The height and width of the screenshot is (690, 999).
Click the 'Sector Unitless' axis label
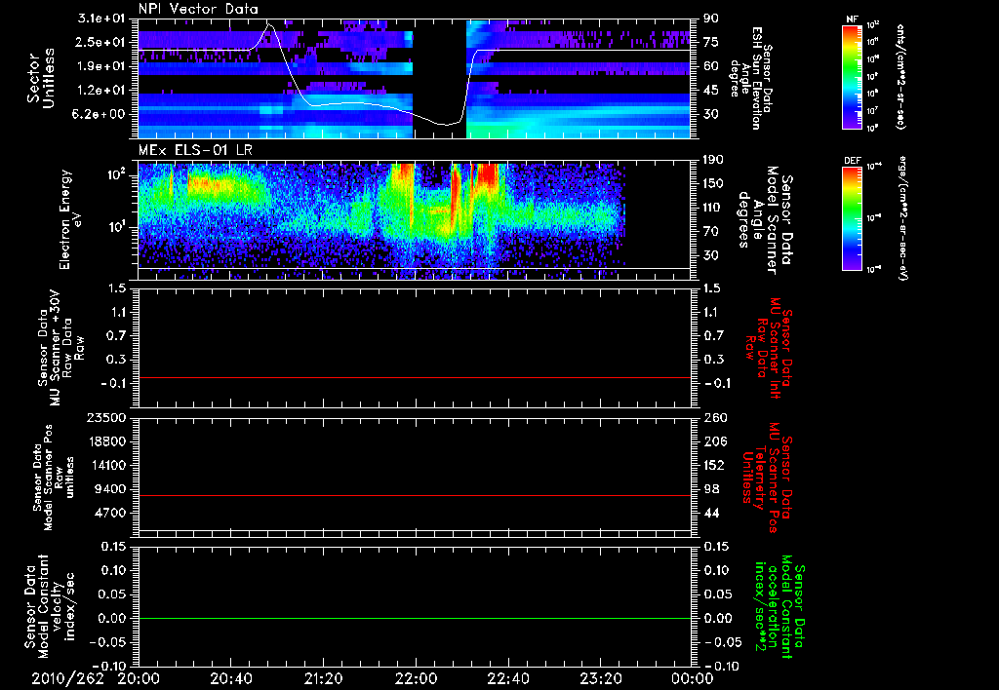pyautogui.click(x=41, y=78)
